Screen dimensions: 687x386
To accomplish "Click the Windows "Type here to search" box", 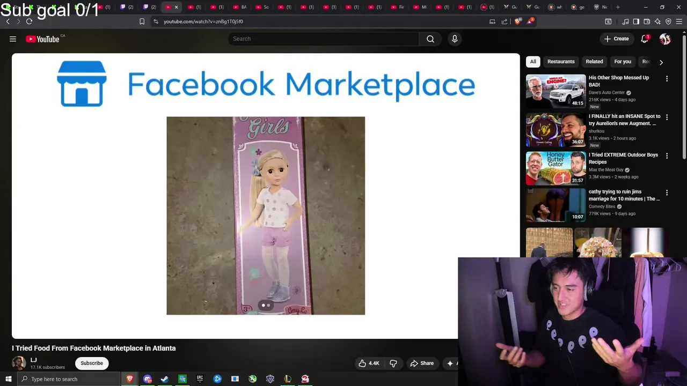I will click(69, 379).
